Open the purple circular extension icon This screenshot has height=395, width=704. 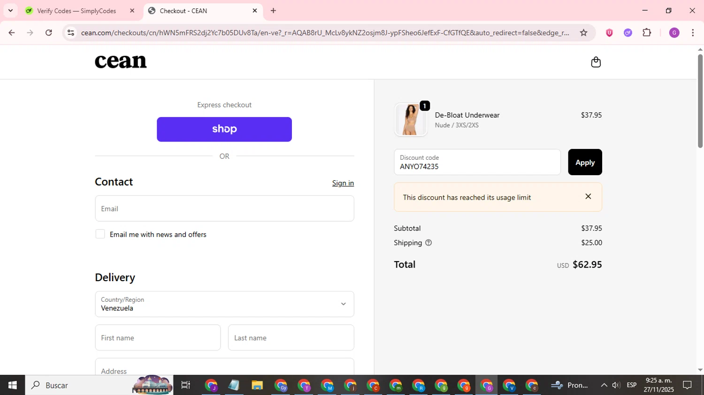pyautogui.click(x=628, y=33)
